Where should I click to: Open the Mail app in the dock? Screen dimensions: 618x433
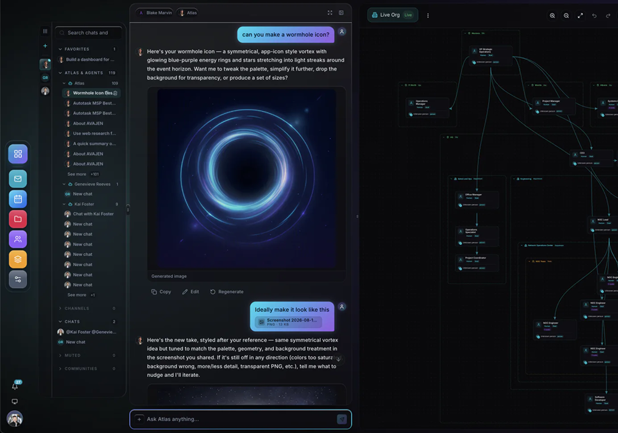click(18, 179)
